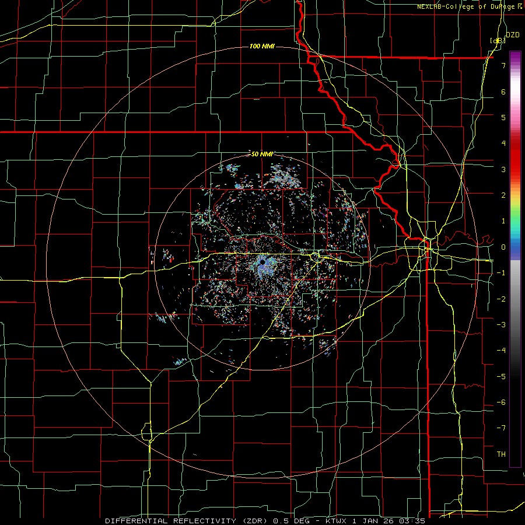This screenshot has height=525, width=525.
Task: Click the 50 NMI range ring label
Action: click(262, 154)
